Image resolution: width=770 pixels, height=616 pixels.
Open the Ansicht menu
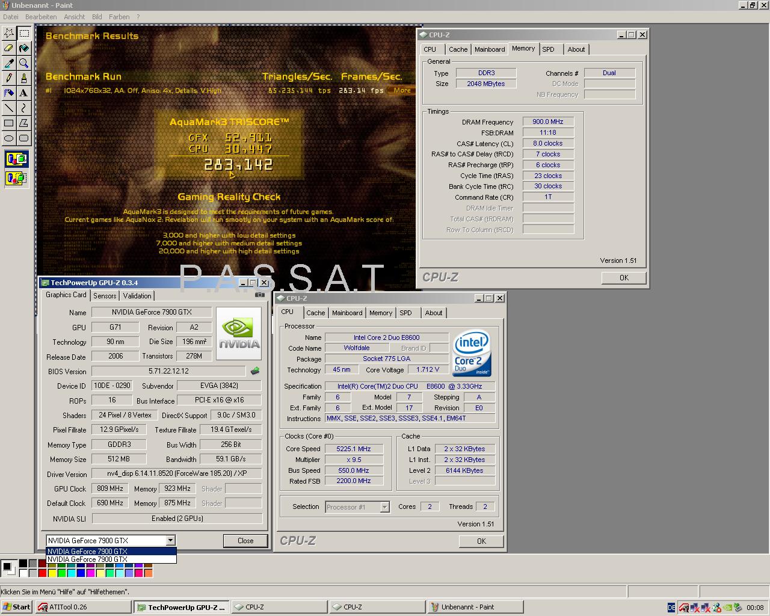point(75,17)
